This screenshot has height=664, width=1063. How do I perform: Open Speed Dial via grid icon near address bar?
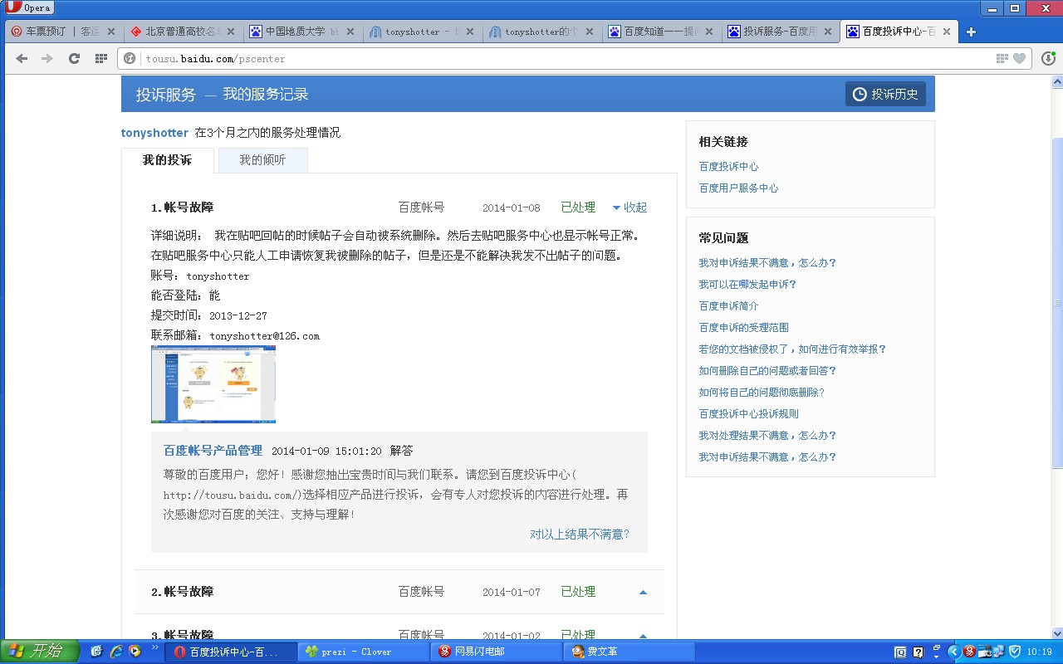(x=100, y=58)
